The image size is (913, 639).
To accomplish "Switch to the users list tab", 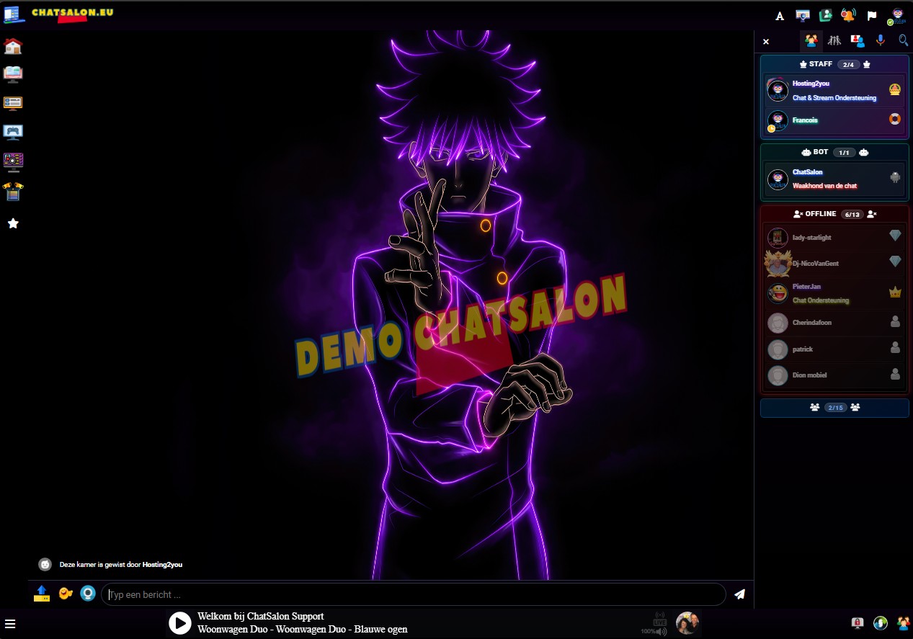I will (811, 41).
